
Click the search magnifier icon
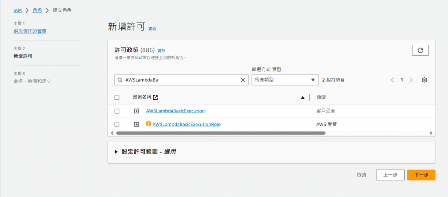pyautogui.click(x=120, y=80)
